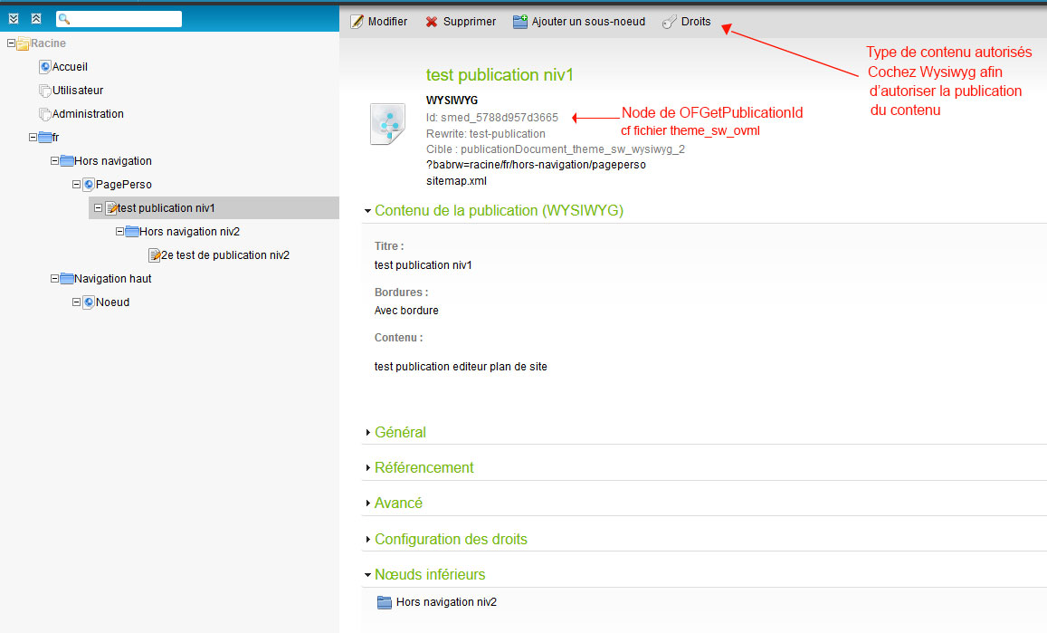Click the Ajouter un sous-noeud folder icon
Viewport: 1047px width, 633px height.
click(520, 22)
